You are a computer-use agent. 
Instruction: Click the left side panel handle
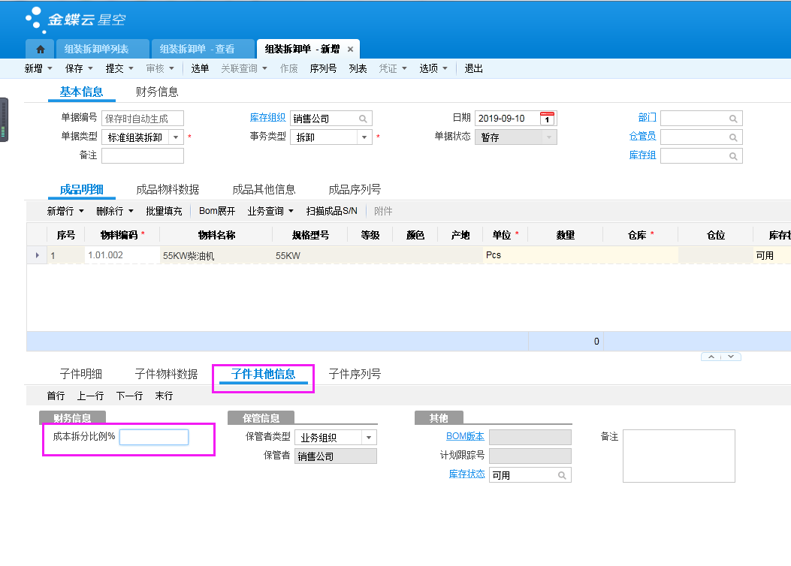(4, 120)
